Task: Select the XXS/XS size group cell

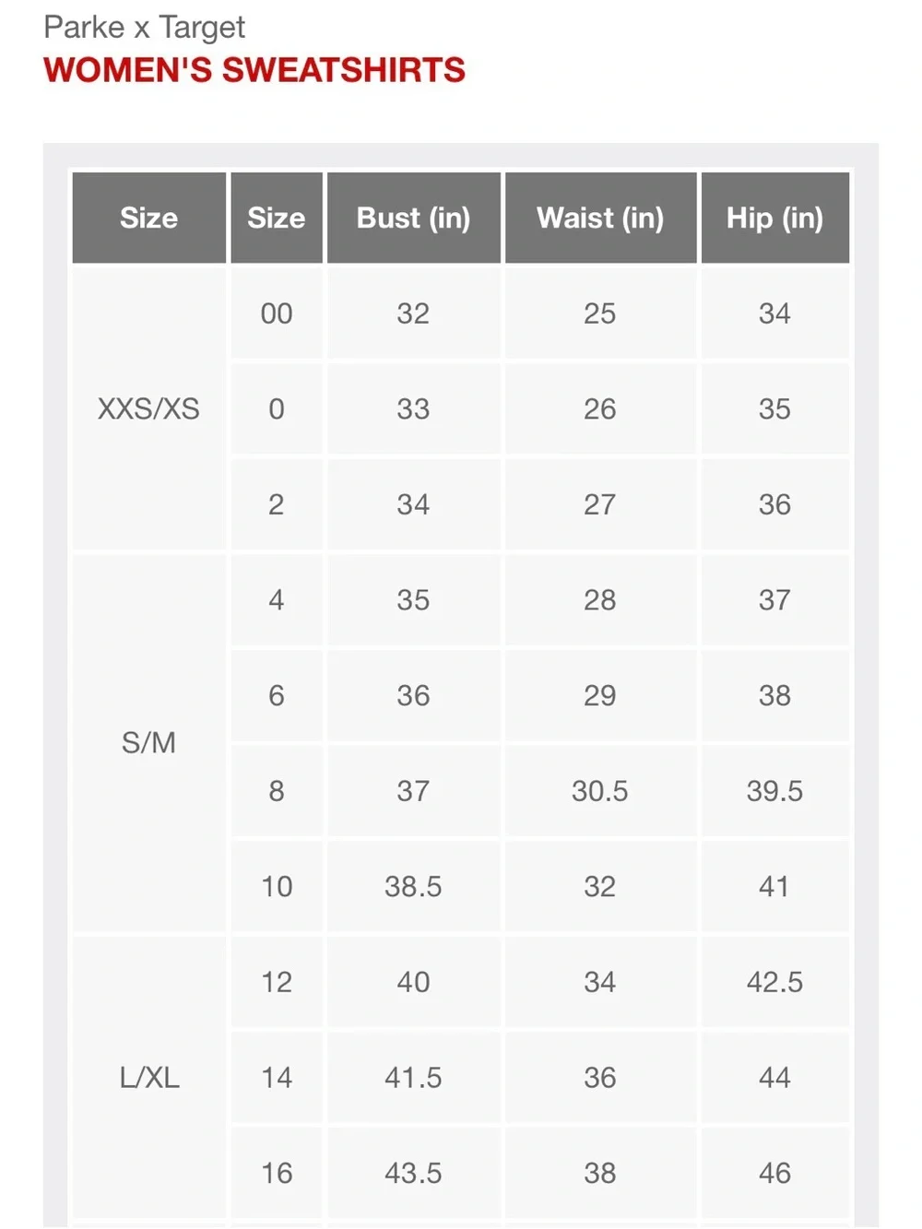Action: point(148,408)
